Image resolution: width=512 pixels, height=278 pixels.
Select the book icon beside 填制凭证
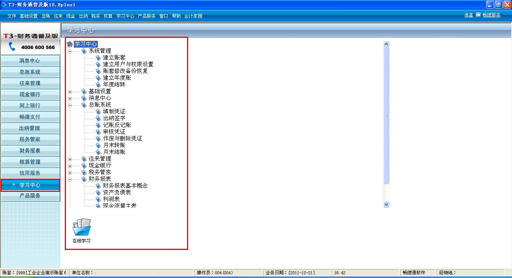pos(98,112)
